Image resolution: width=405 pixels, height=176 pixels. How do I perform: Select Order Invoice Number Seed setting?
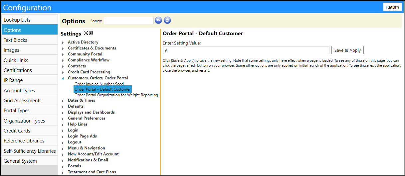pos(99,84)
